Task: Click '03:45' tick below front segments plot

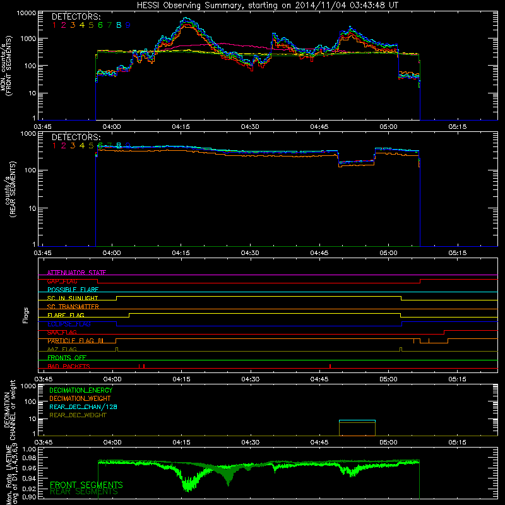Action: [42, 127]
